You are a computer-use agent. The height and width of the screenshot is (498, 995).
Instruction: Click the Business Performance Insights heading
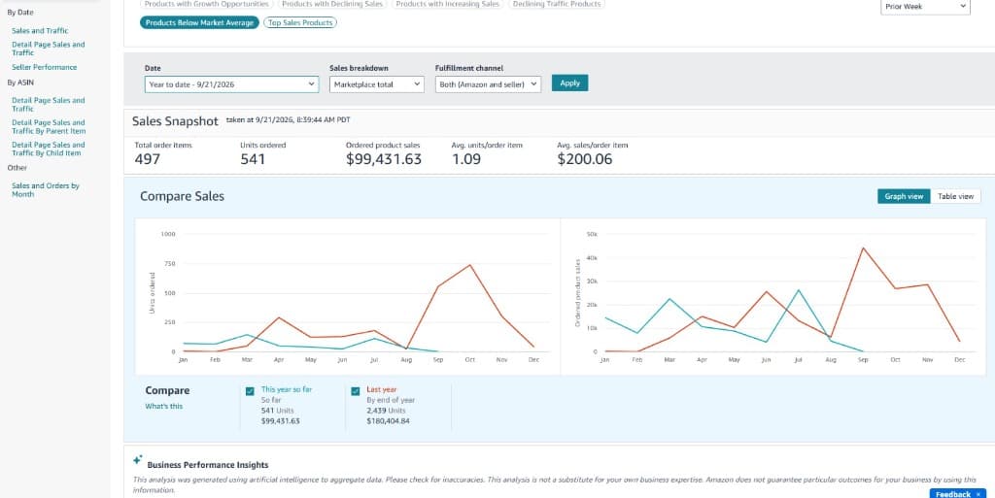208,465
